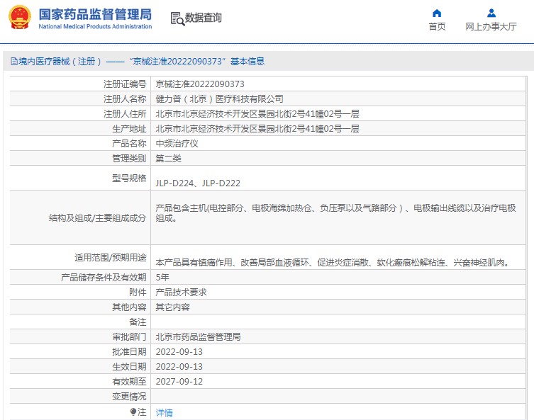Open the 数据查询 search icon

(177, 18)
